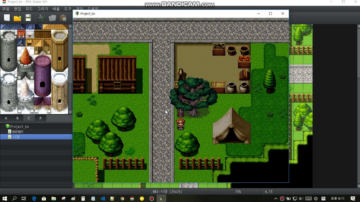Collapse the Project_ko tree node

click(x=3, y=127)
